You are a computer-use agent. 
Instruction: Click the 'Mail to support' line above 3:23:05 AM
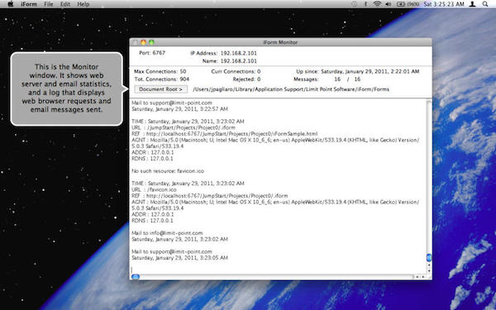click(x=172, y=251)
